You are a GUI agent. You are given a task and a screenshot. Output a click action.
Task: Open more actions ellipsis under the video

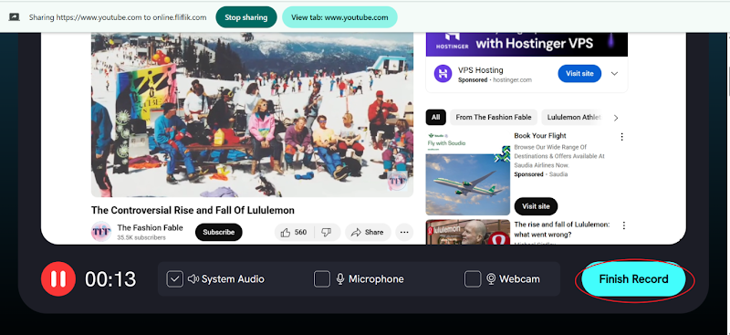(x=404, y=232)
